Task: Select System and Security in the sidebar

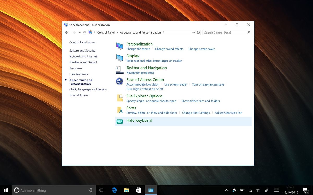Action: [82, 50]
